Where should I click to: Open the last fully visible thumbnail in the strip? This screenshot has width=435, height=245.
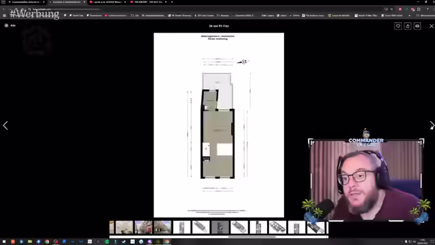point(315,227)
